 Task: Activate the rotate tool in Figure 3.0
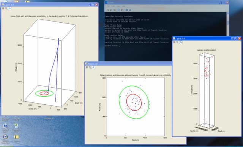click(x=181, y=42)
